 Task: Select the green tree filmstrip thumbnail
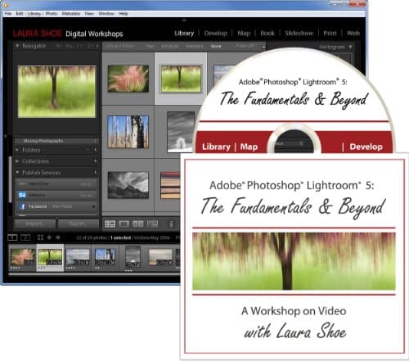tap(50, 257)
